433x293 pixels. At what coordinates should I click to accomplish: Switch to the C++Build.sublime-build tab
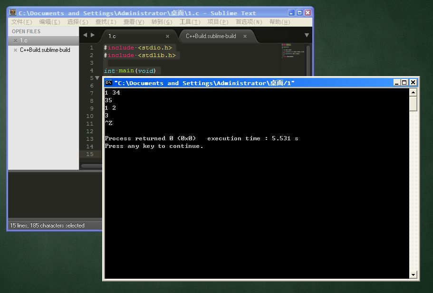[x=211, y=36]
